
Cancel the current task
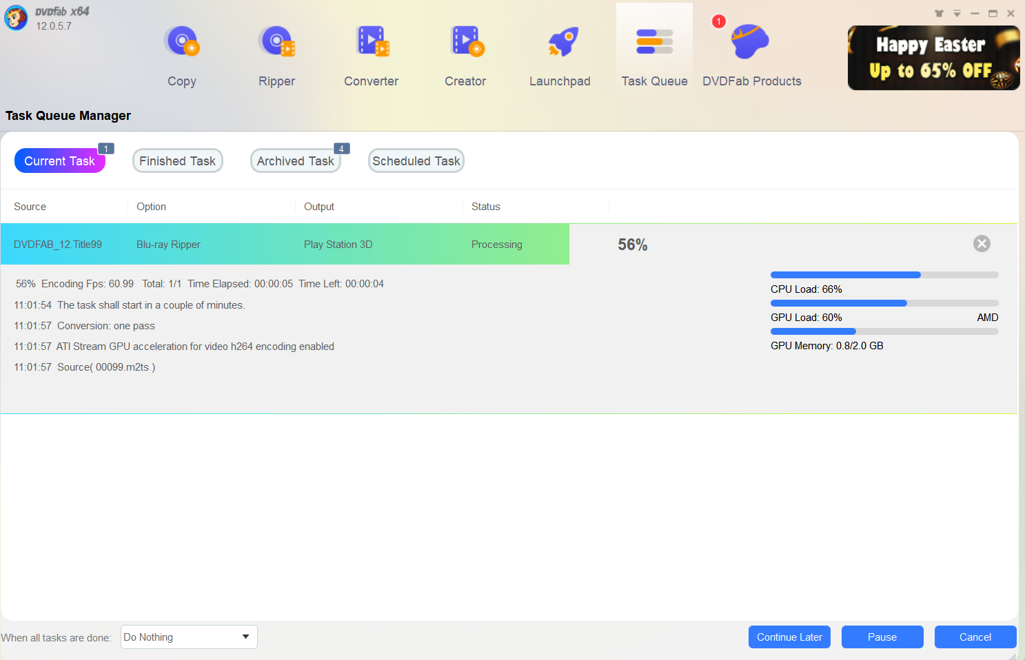click(975, 637)
